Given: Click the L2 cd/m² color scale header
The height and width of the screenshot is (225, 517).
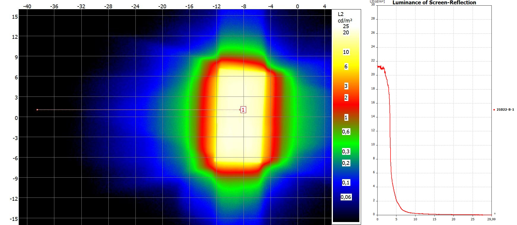Looking at the screenshot, I should click(345, 17).
